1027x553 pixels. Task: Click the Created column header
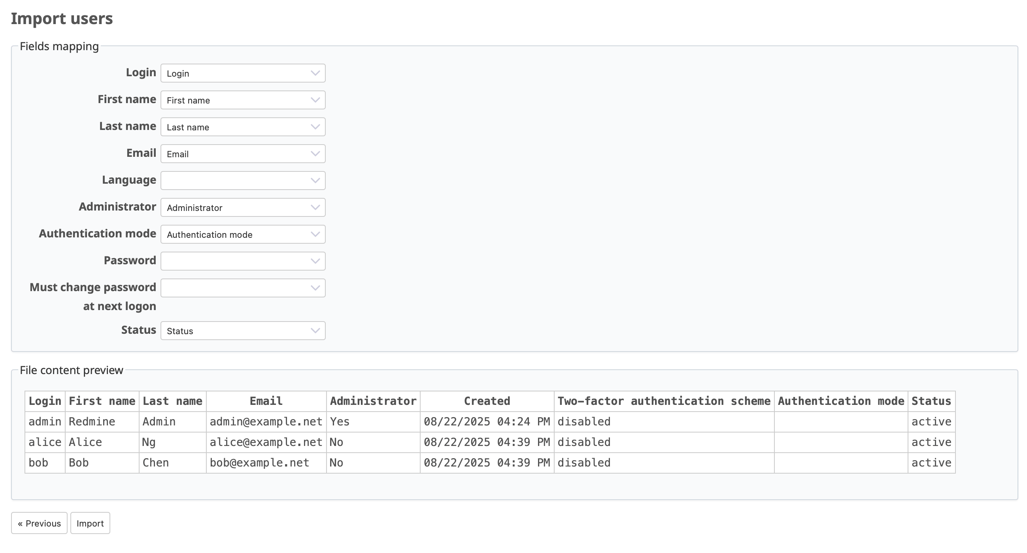487,401
